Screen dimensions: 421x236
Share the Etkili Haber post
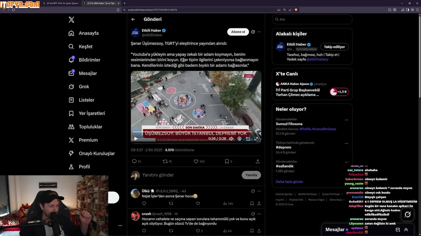point(258,161)
